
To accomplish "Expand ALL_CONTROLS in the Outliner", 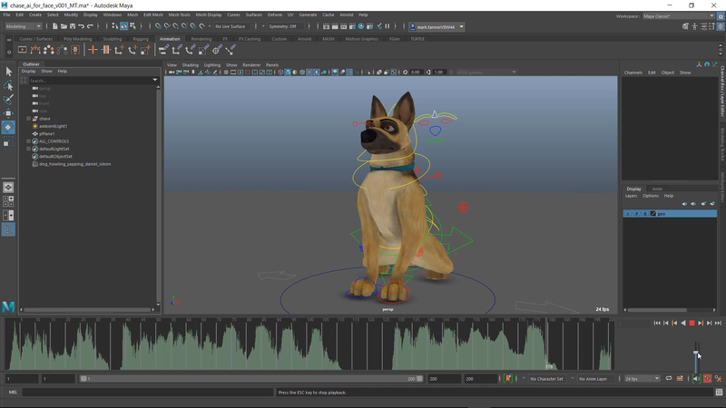I will point(28,141).
